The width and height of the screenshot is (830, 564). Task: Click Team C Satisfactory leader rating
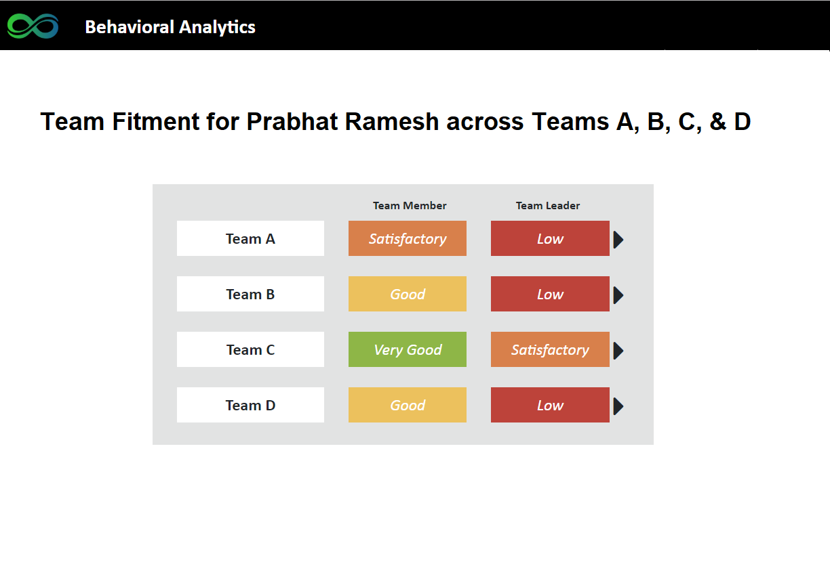(x=550, y=349)
